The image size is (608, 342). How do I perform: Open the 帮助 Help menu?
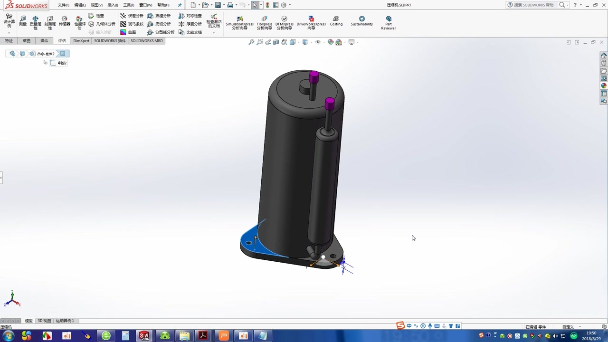click(x=163, y=5)
